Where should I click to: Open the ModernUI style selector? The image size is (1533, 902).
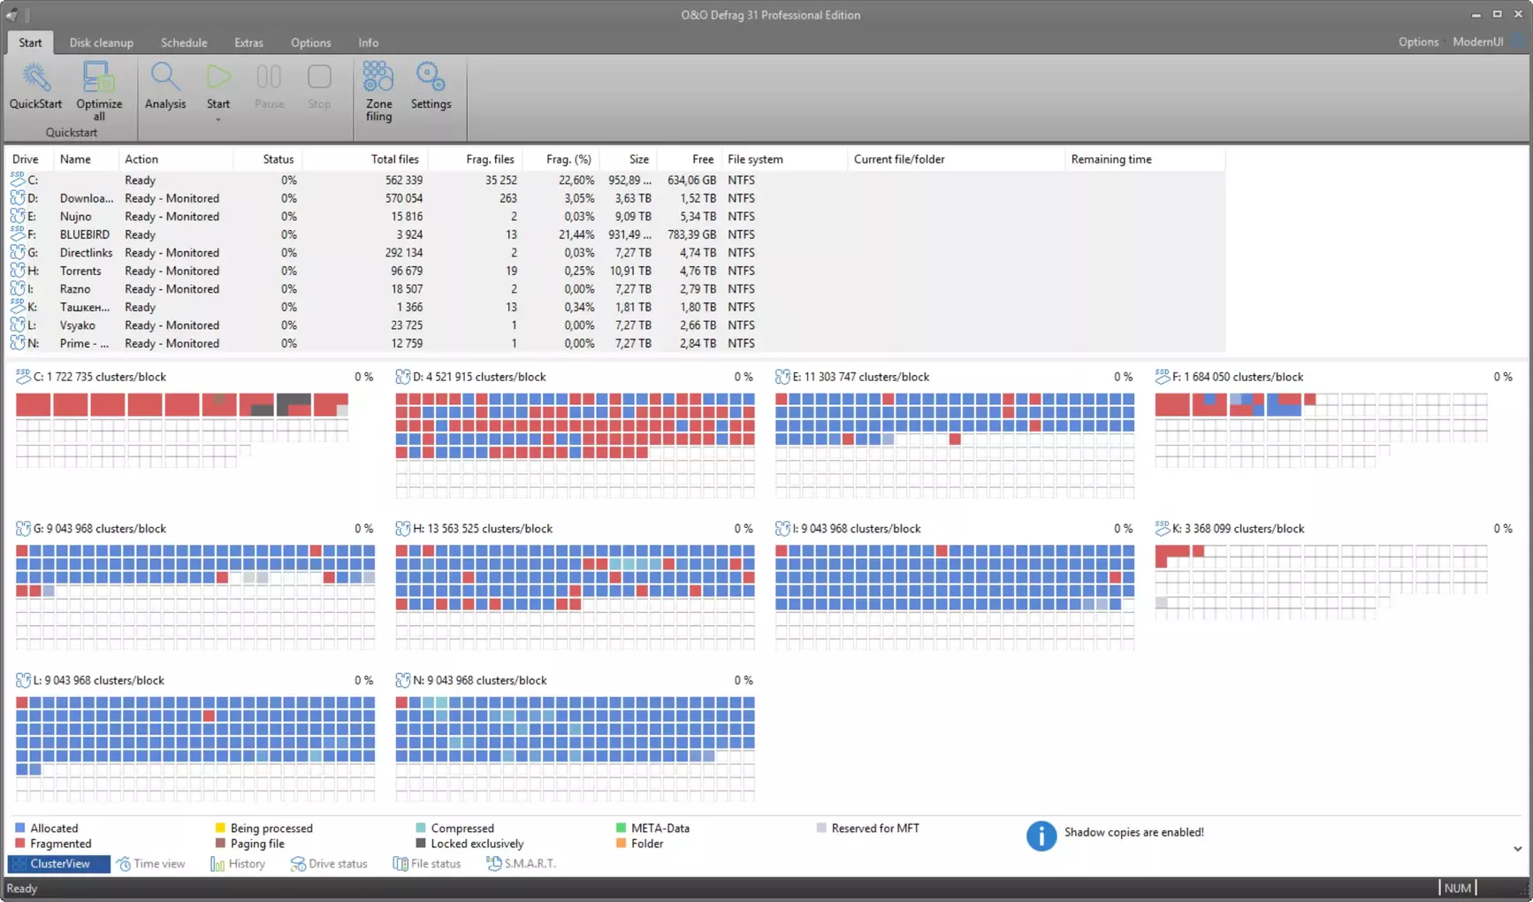(x=1477, y=42)
